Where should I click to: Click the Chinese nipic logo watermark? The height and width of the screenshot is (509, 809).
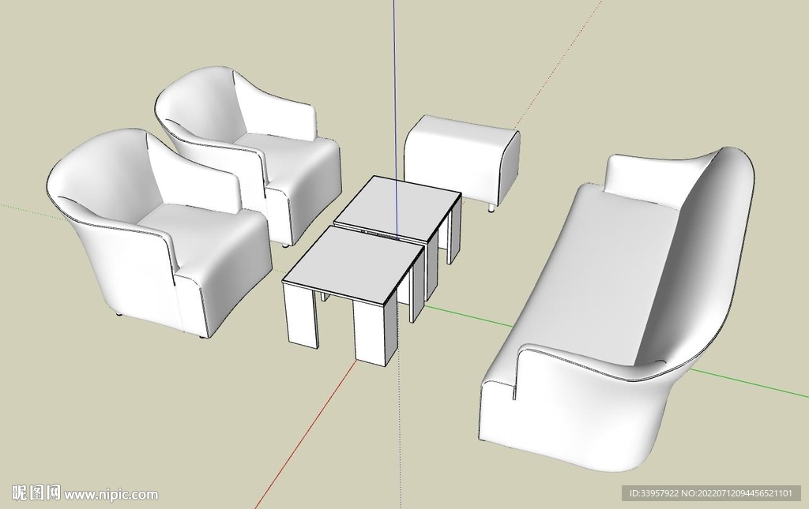tap(36, 493)
